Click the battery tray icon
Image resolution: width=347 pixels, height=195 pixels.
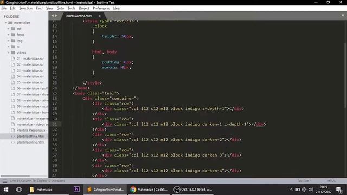pos(298,190)
